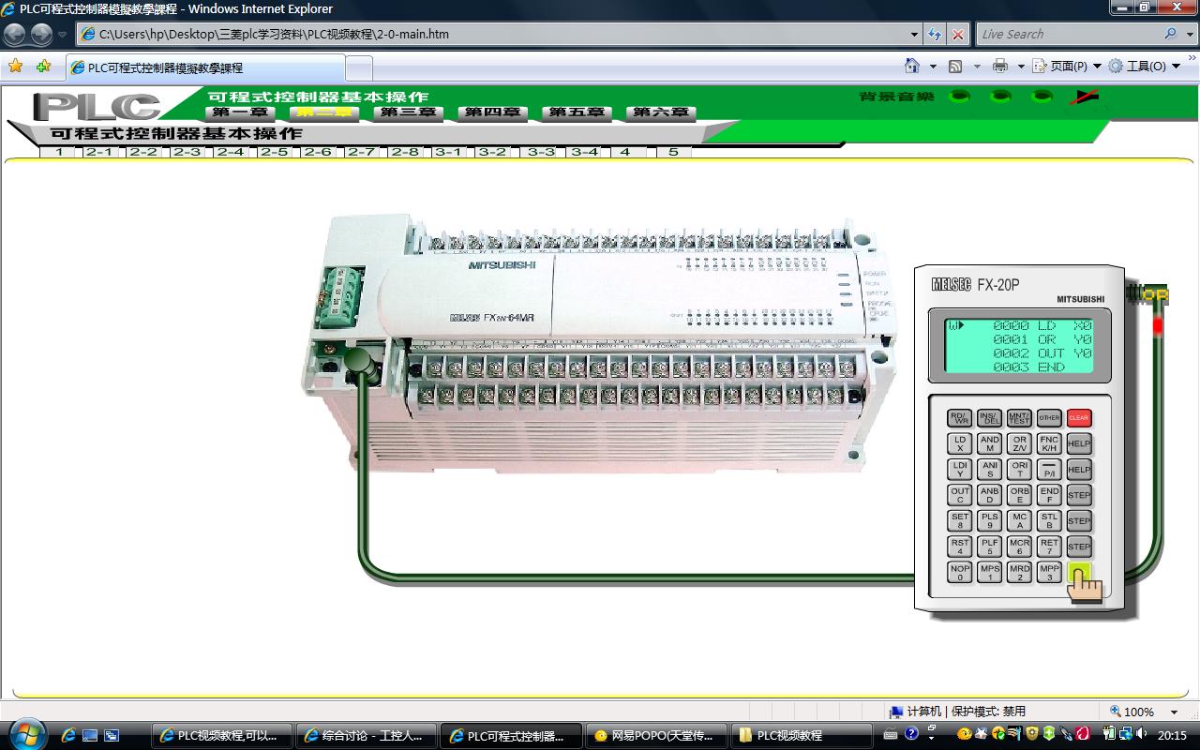Click the IE Home icon
Image resolution: width=1200 pixels, height=750 pixels.
911,66
